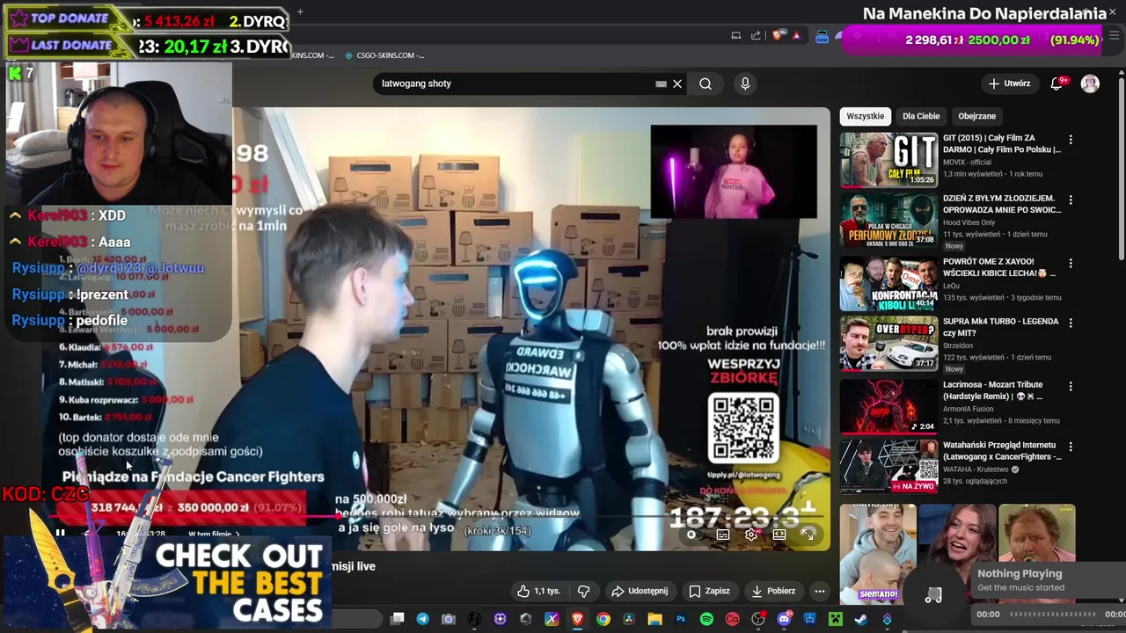Dislike the video
The height and width of the screenshot is (633, 1126).
(x=583, y=591)
